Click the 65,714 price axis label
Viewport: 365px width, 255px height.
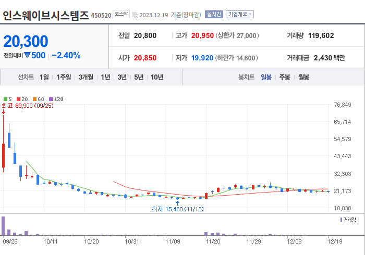tap(343, 122)
